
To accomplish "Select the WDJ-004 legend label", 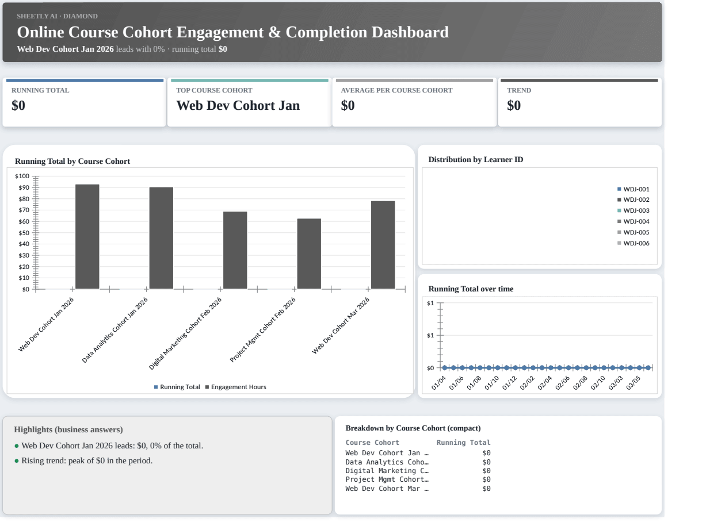I will (636, 221).
